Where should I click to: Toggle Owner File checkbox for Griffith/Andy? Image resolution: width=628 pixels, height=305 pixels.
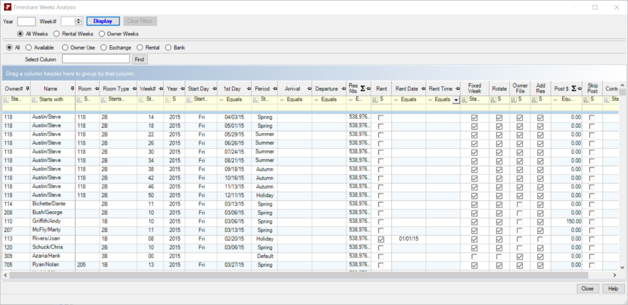(519, 222)
